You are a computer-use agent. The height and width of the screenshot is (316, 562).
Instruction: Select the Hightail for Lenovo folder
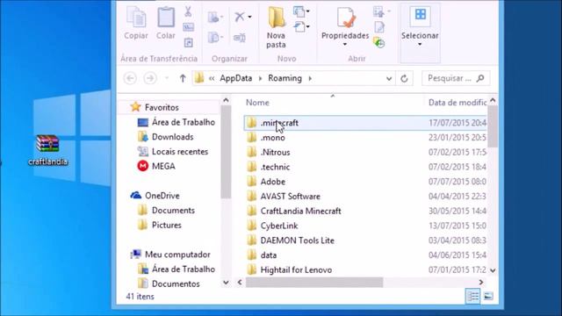296,269
